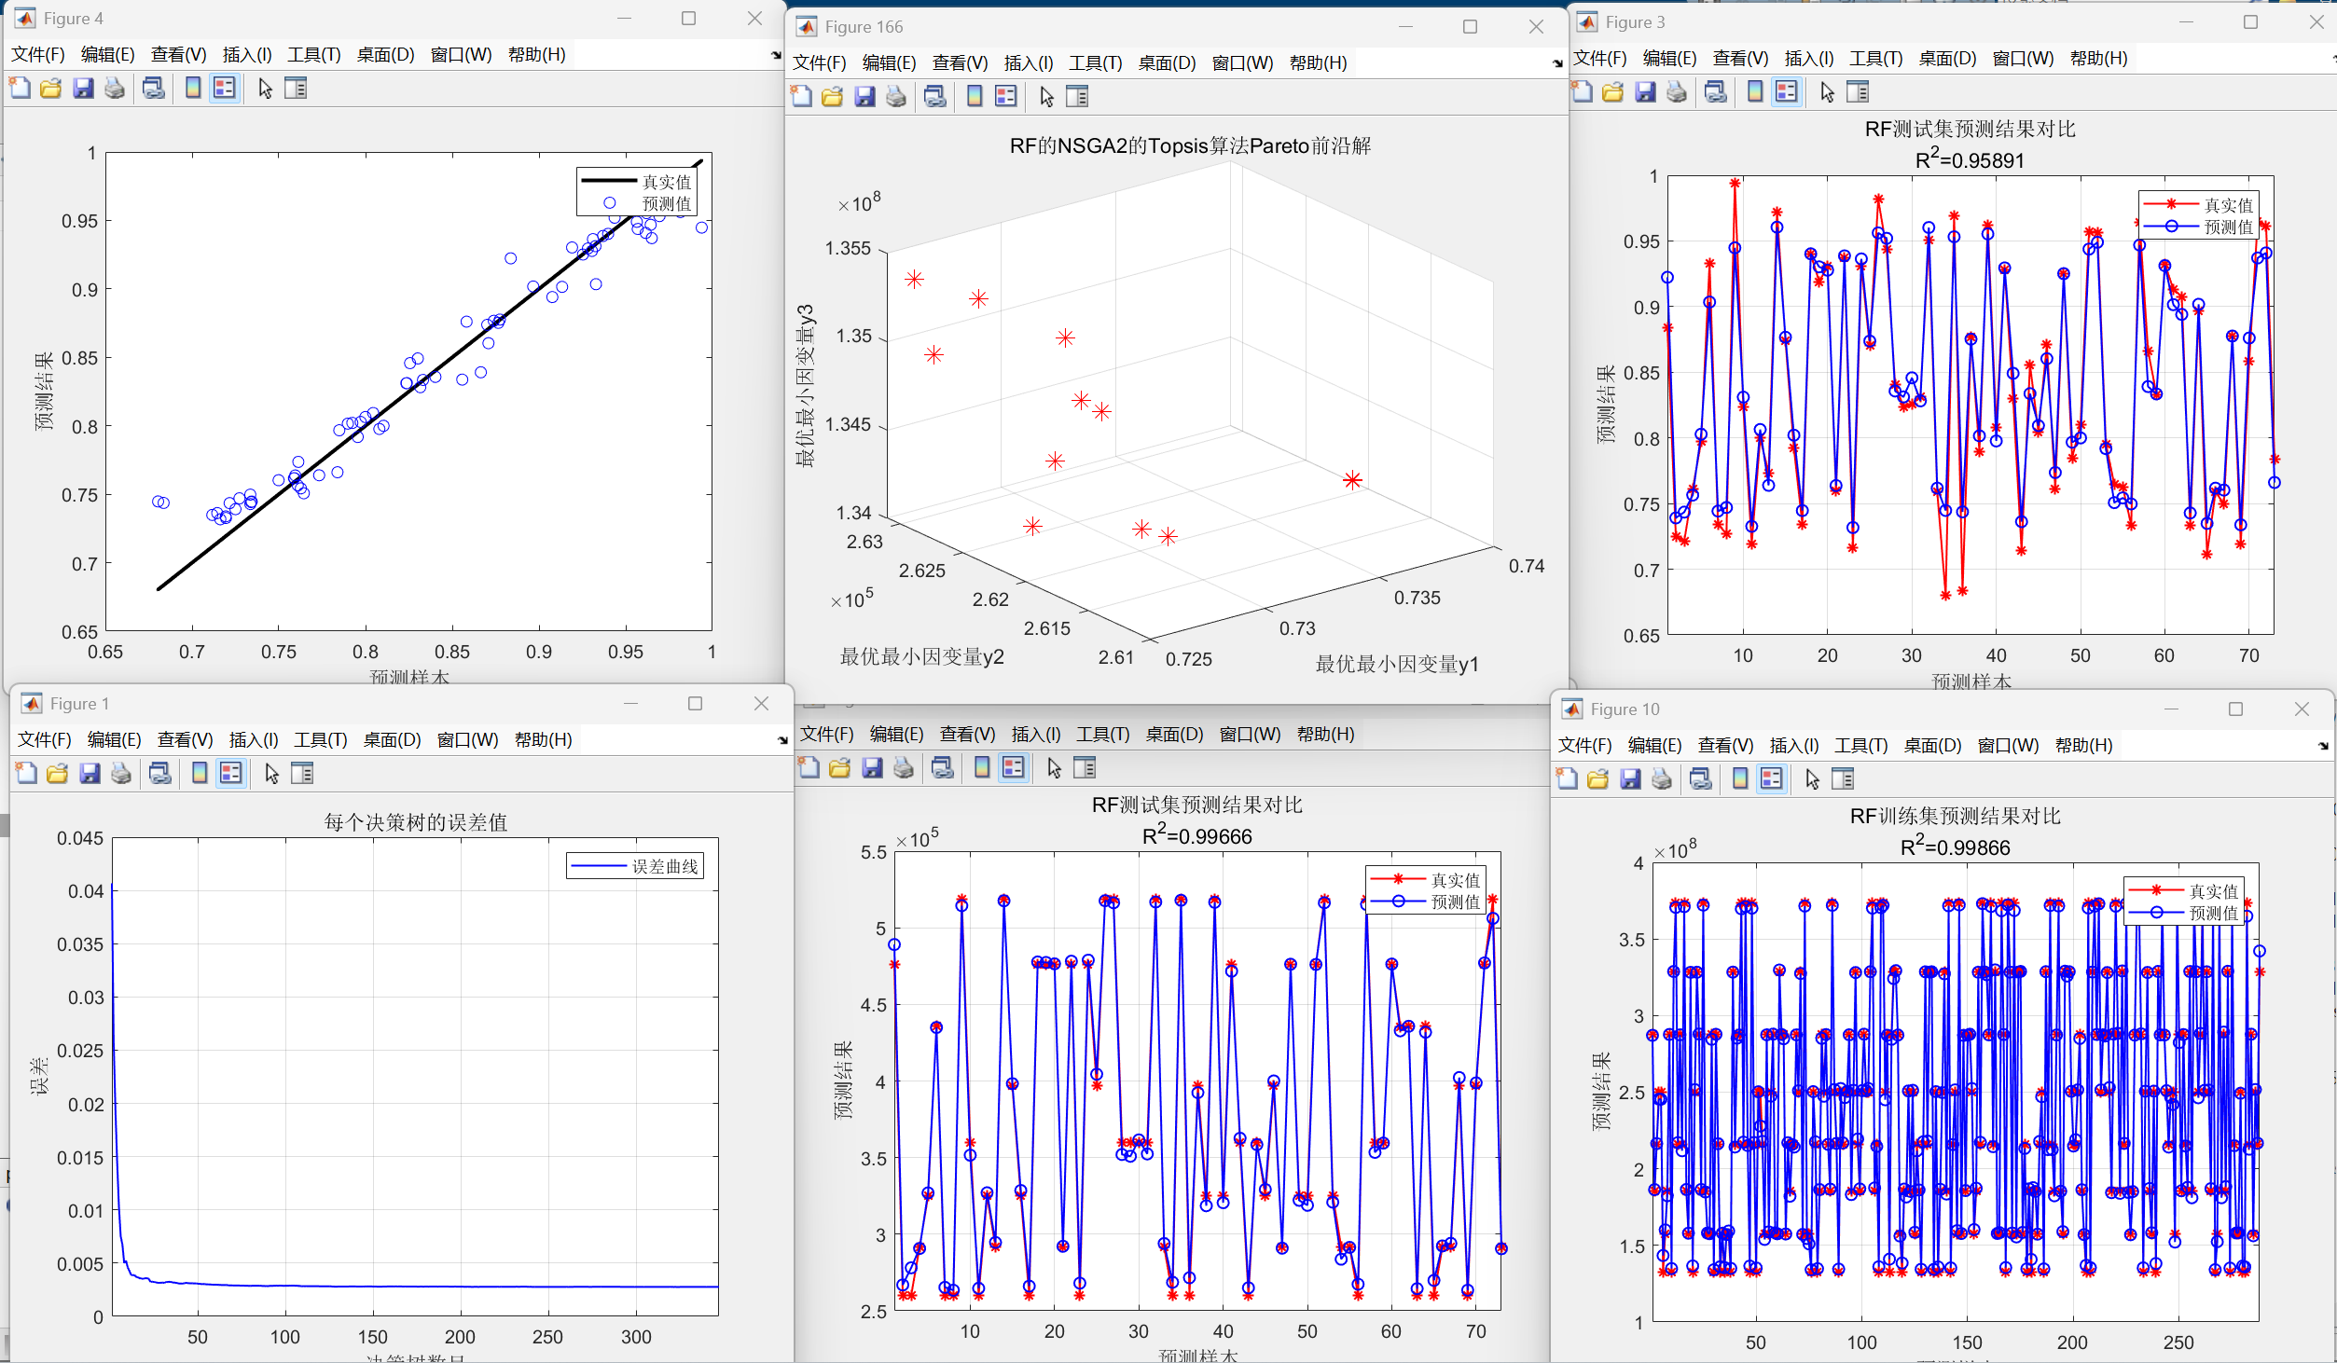Click Save Figure icon in Figure 10 toolbar
Viewport: 2337px width, 1363px height.
[x=1630, y=779]
